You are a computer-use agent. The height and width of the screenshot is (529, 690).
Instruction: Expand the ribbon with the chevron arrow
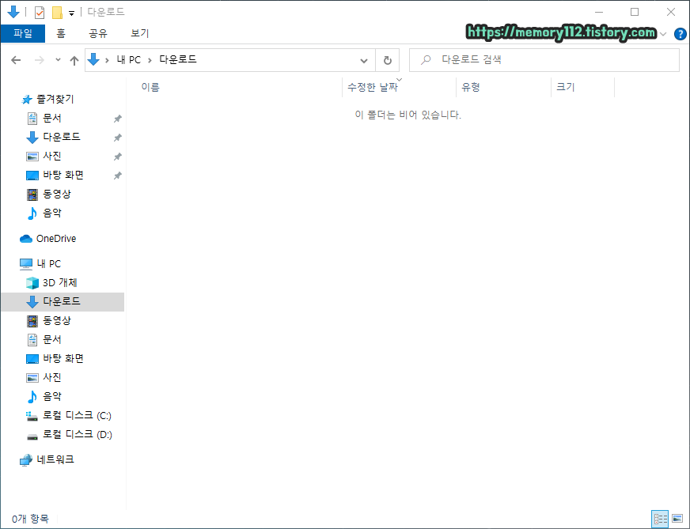pos(663,34)
